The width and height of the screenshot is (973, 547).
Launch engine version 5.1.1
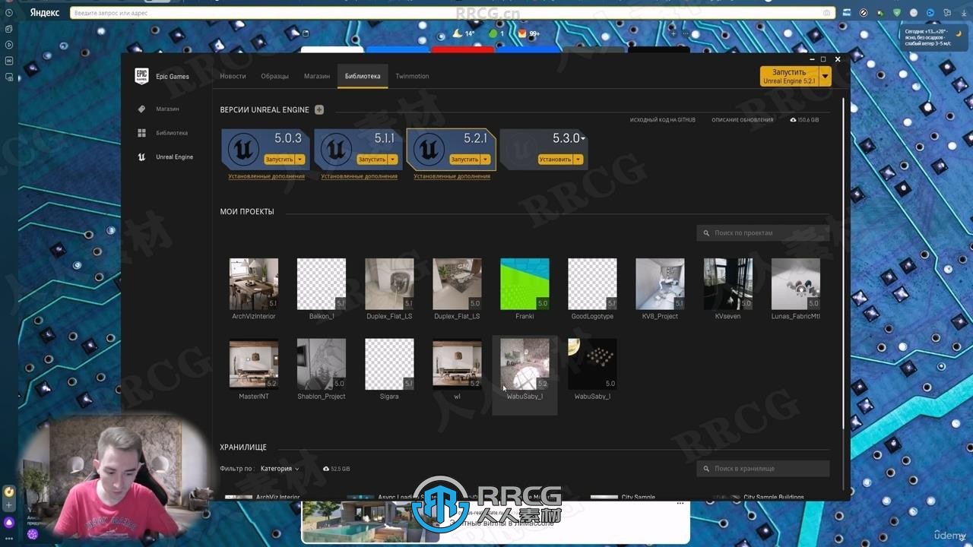pos(372,160)
